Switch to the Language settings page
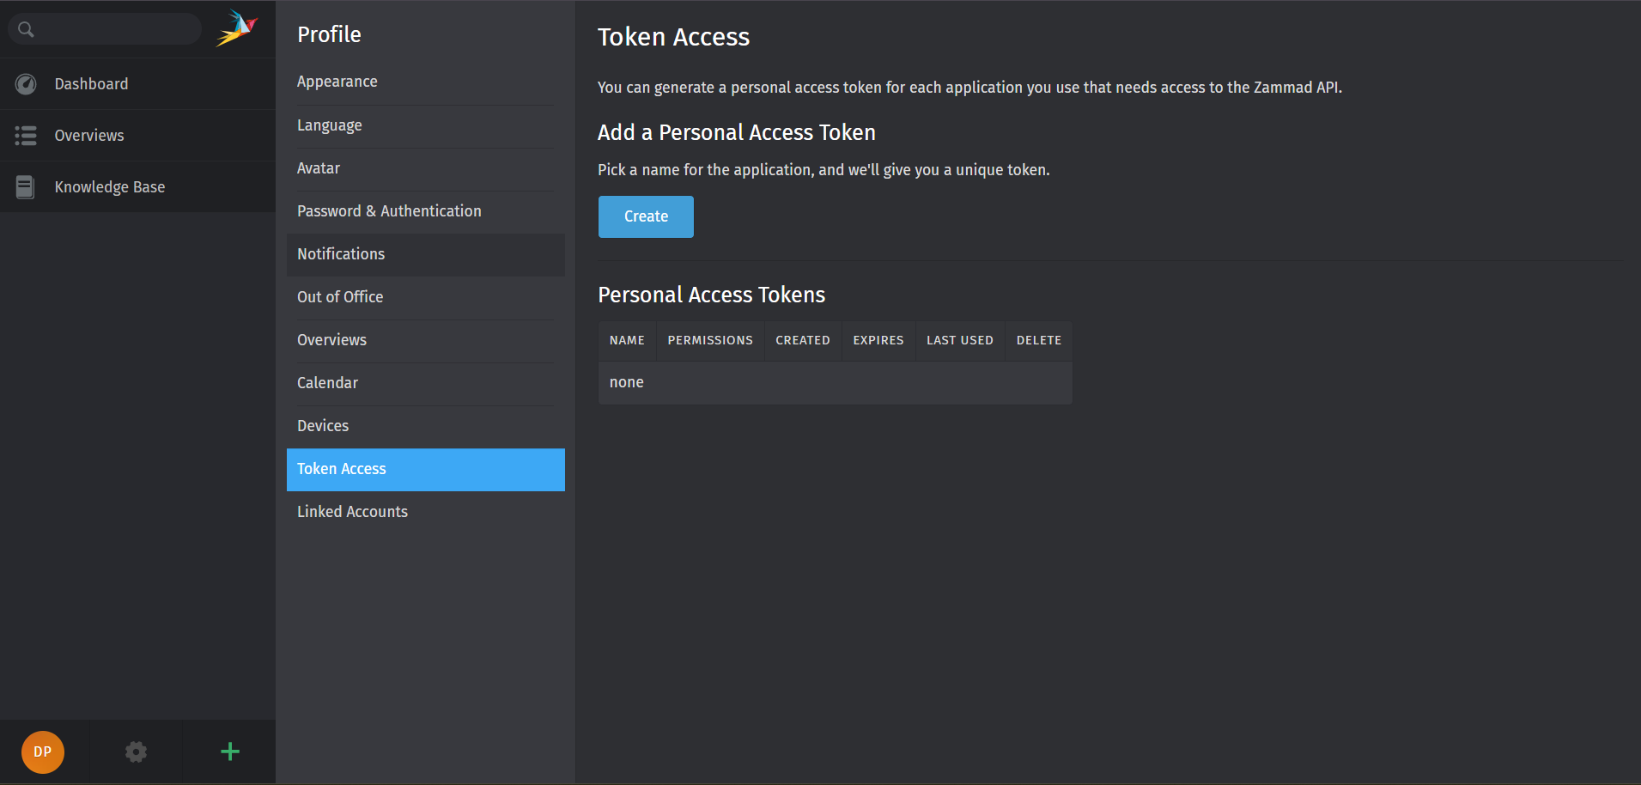 click(x=329, y=125)
